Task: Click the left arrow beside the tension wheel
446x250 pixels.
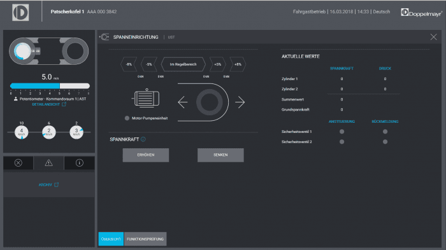Action: click(183, 102)
